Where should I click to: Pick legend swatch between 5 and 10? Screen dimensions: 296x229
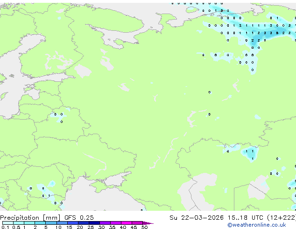51,223
